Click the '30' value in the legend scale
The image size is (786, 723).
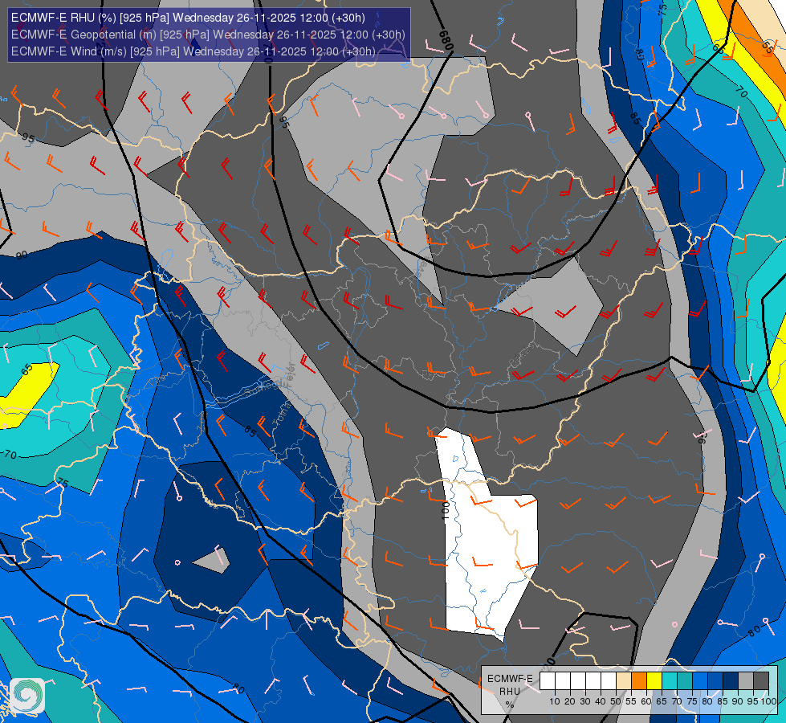click(x=585, y=701)
